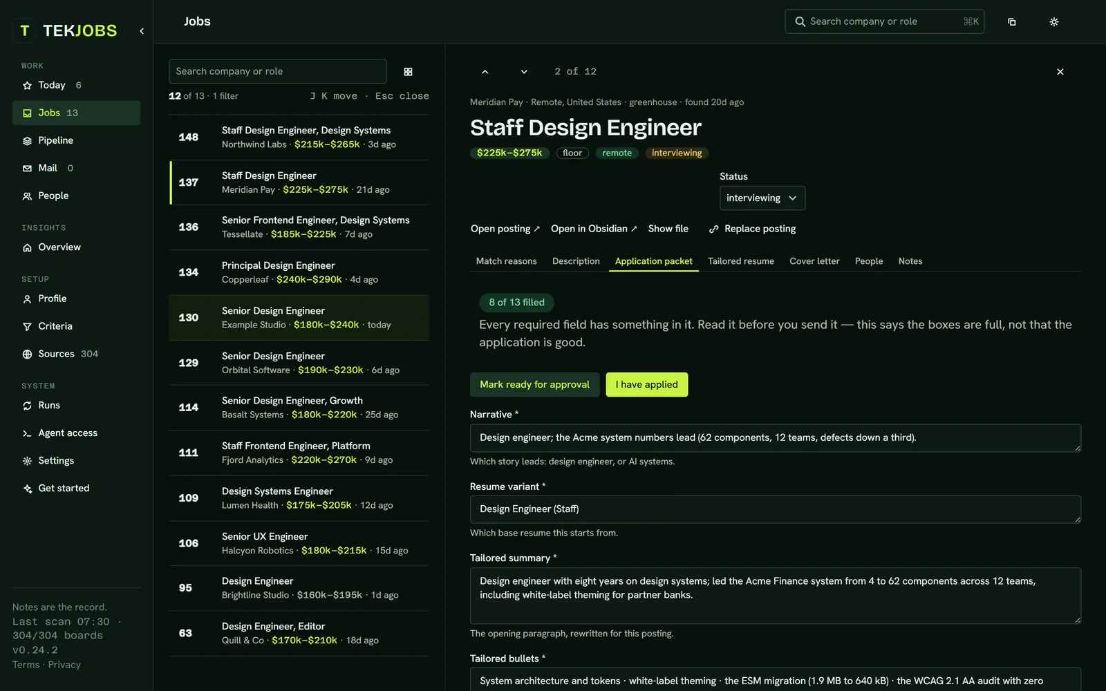Viewport: 1106px width, 691px height.
Task: Close the job detail panel
Action: click(x=1060, y=72)
